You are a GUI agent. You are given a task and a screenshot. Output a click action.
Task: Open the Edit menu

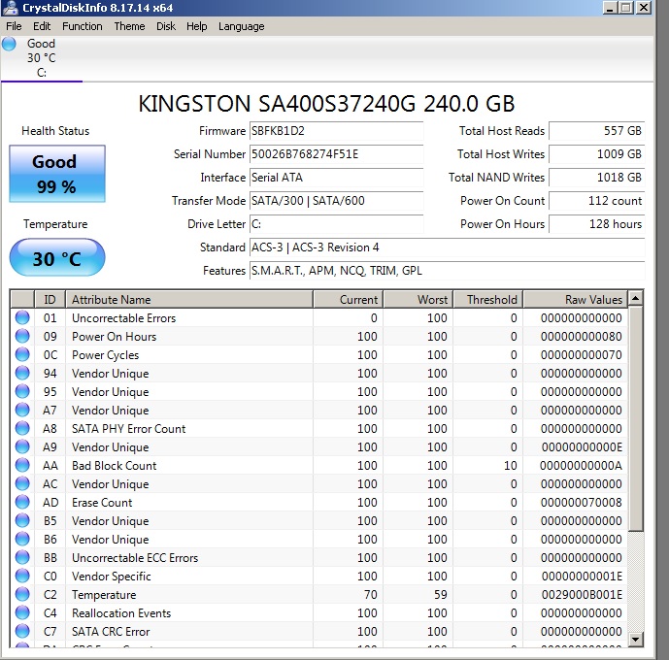[42, 26]
